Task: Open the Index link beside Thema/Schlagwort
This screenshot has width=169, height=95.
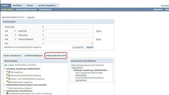Action: point(99,39)
